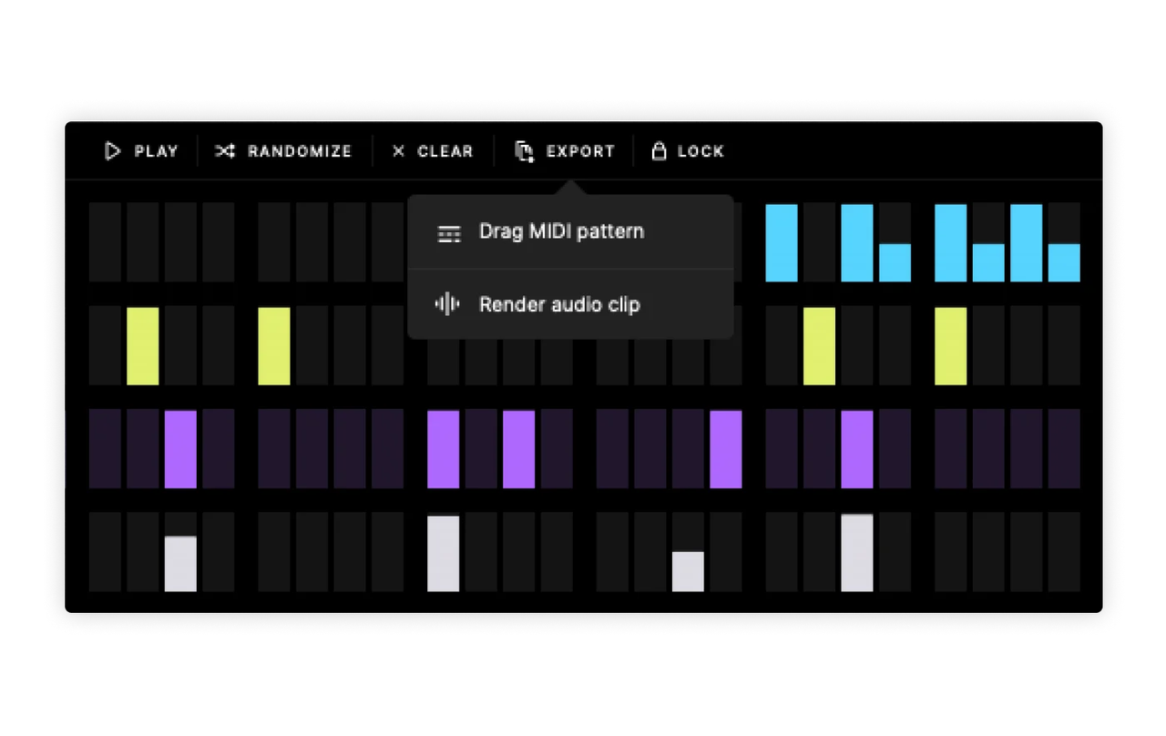Start playback with the Play button
This screenshot has width=1166, height=736.
pos(141,151)
